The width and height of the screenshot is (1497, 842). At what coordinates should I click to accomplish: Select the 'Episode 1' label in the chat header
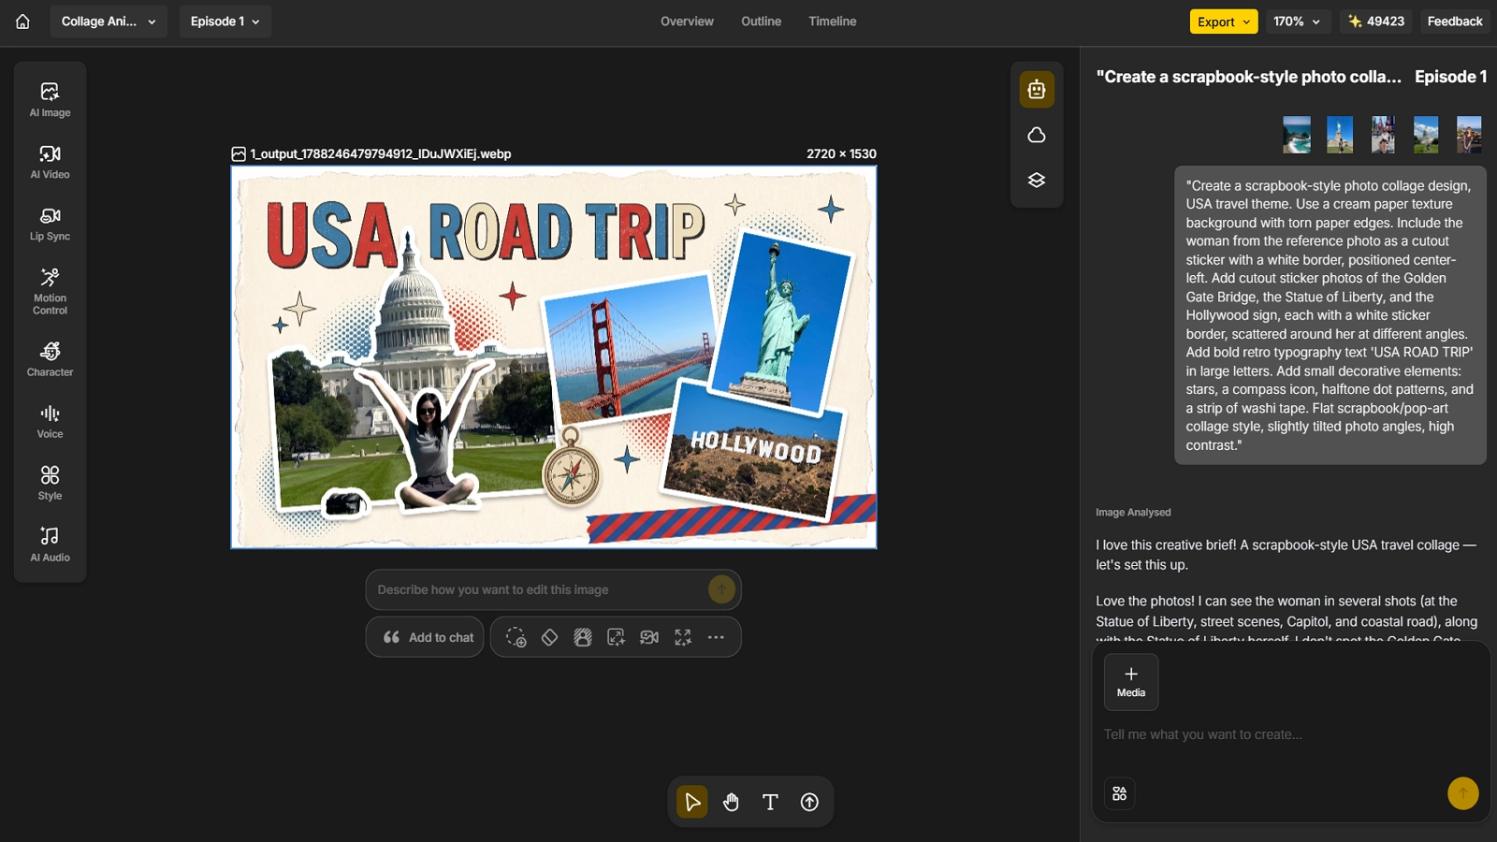point(1450,77)
